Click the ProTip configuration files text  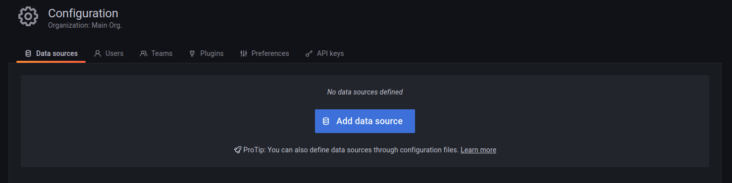point(351,150)
